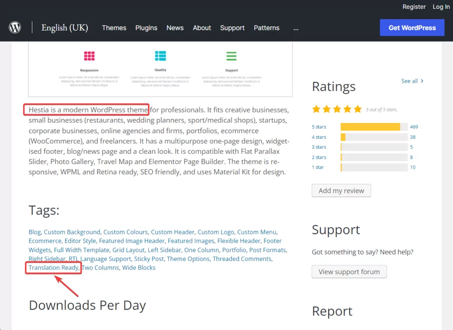Filter reviews by 2 stars link
Viewport: 453px width, 330px height.
pyautogui.click(x=319, y=157)
